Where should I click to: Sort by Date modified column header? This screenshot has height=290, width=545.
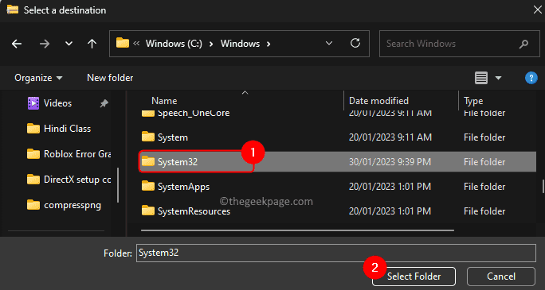coord(378,101)
